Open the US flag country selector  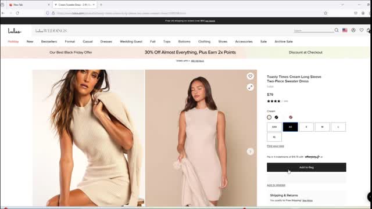pos(345,30)
